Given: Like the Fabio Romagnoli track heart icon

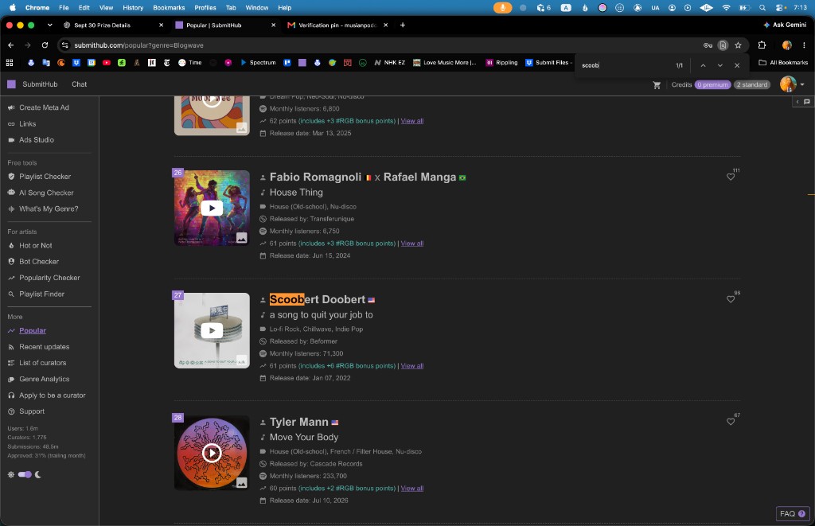Looking at the screenshot, I should click(x=731, y=177).
